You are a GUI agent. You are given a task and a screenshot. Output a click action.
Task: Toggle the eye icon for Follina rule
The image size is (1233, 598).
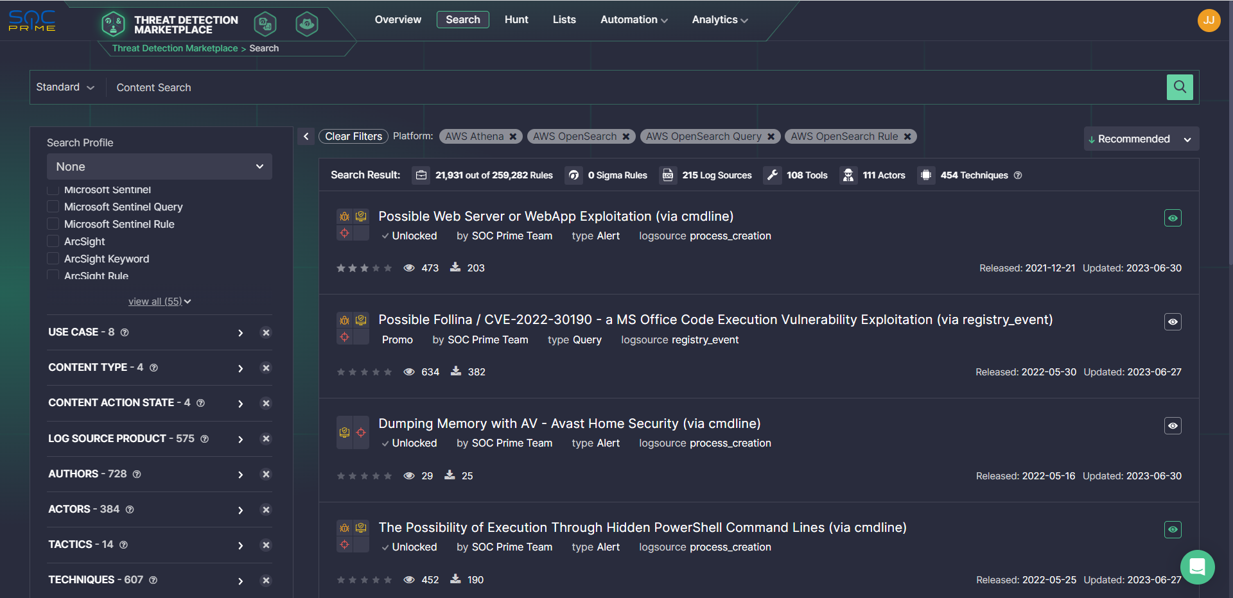[x=1173, y=322]
